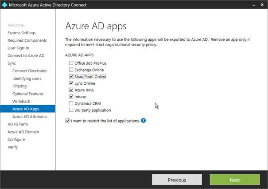
Task: Uncheck the Intune checkbox
Action: coord(71,97)
